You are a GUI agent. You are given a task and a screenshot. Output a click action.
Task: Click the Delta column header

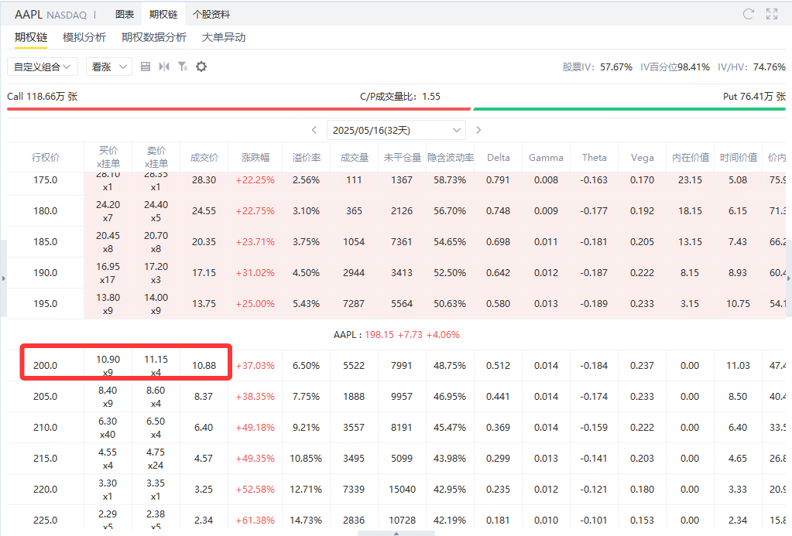499,158
